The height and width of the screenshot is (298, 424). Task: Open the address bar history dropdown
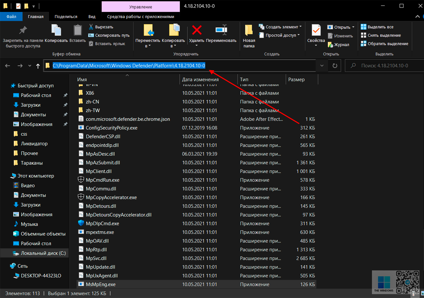322,66
